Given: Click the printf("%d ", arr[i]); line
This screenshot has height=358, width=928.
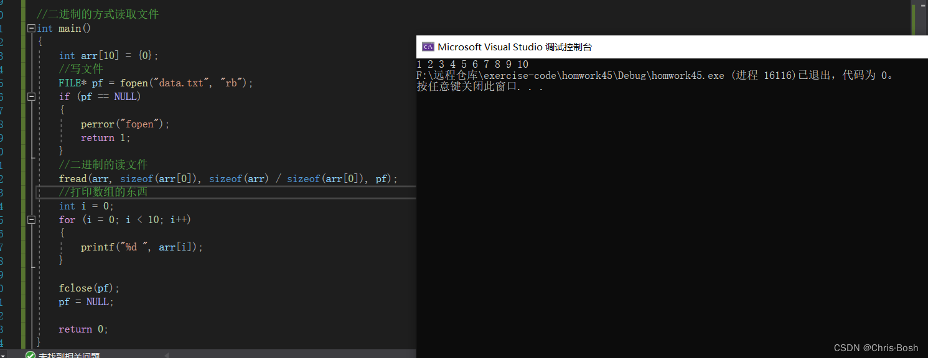Looking at the screenshot, I should click(142, 247).
